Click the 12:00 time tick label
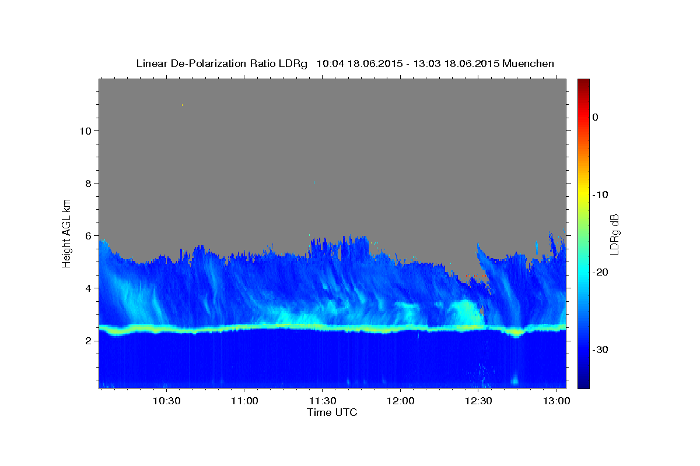This screenshot has height=466, width=700. pos(400,401)
